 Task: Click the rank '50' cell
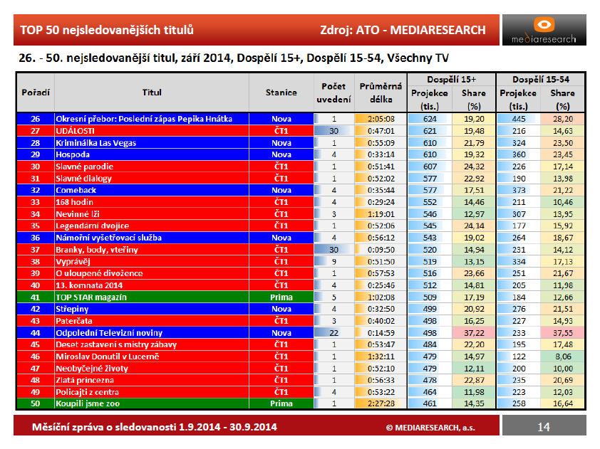point(36,403)
